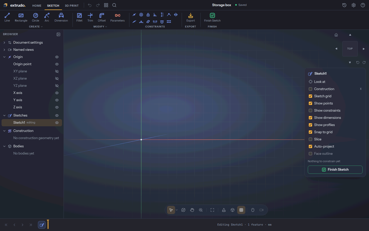Activate the Arc tool
Image resolution: width=369 pixels, height=231 pixels.
click(x=47, y=17)
